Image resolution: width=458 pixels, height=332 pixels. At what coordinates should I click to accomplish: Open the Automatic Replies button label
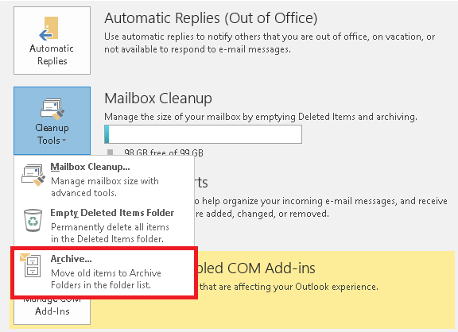52,55
